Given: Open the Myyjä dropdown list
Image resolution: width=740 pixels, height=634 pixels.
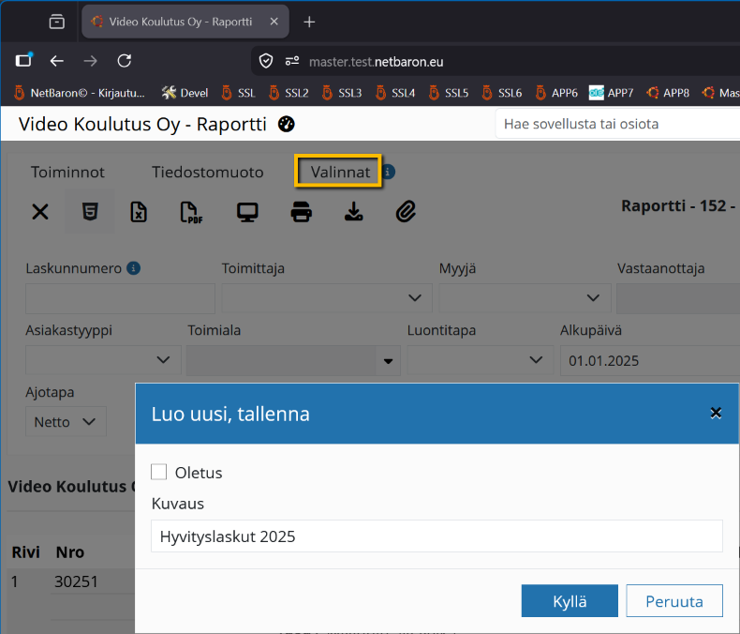Looking at the screenshot, I should click(x=525, y=297).
